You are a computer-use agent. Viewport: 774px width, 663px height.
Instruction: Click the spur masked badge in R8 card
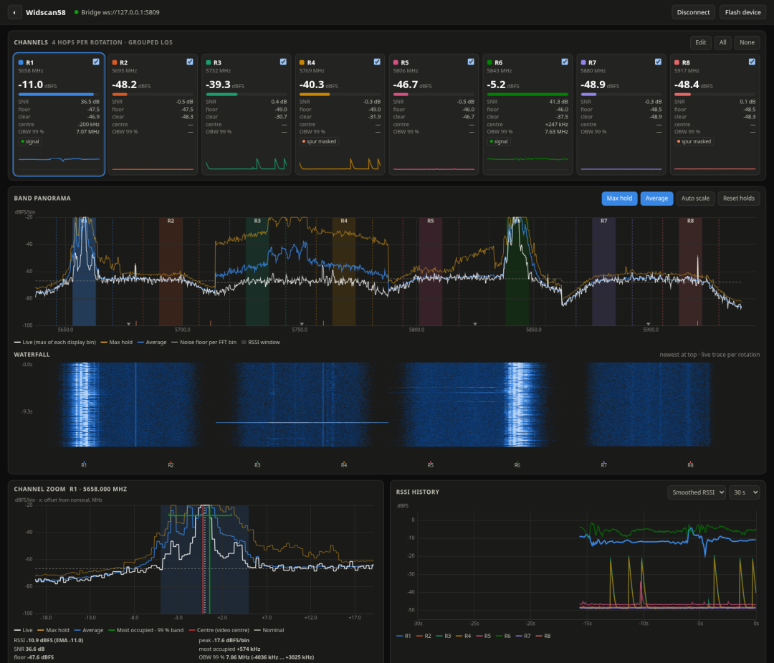(x=694, y=142)
